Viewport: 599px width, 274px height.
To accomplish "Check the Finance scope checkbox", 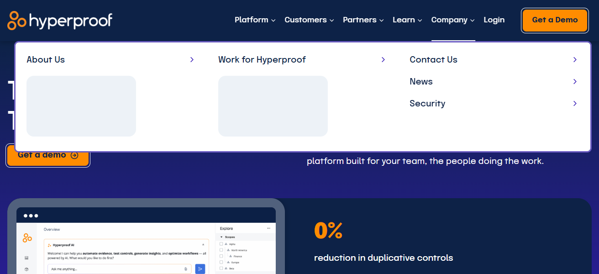I will (x=221, y=256).
